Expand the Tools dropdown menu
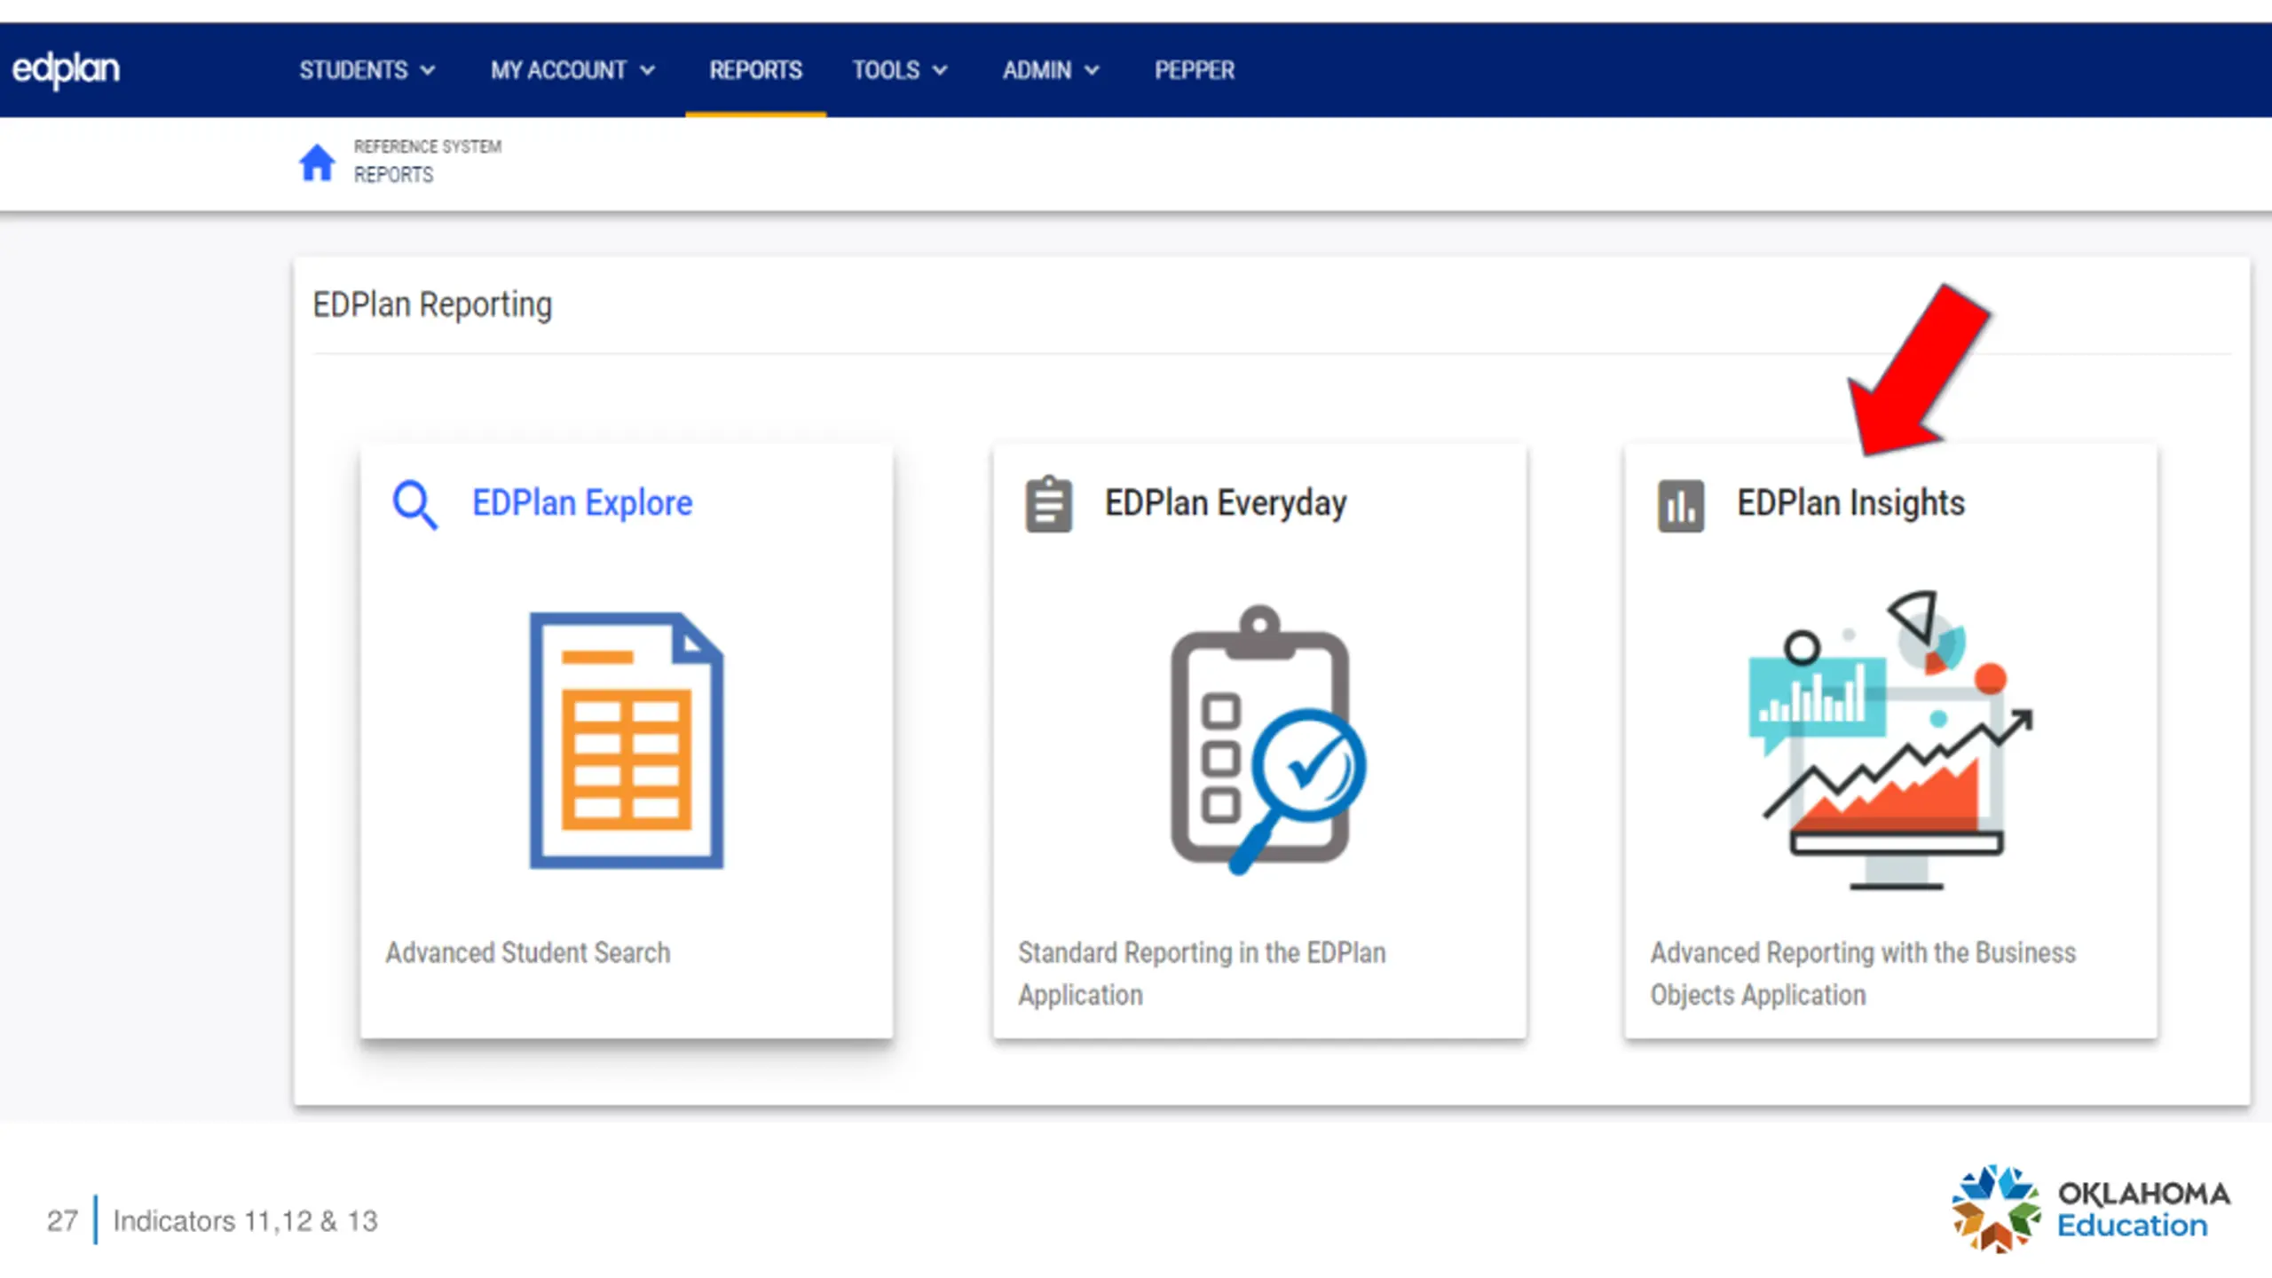Viewport: 2272px width, 1278px height. 900,70
